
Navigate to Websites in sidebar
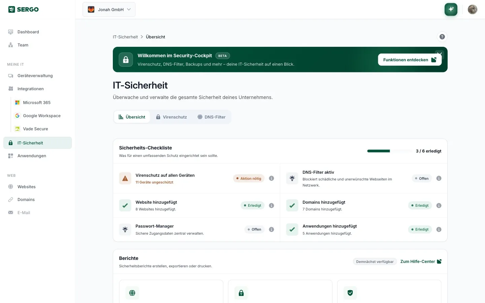(x=38, y=187)
